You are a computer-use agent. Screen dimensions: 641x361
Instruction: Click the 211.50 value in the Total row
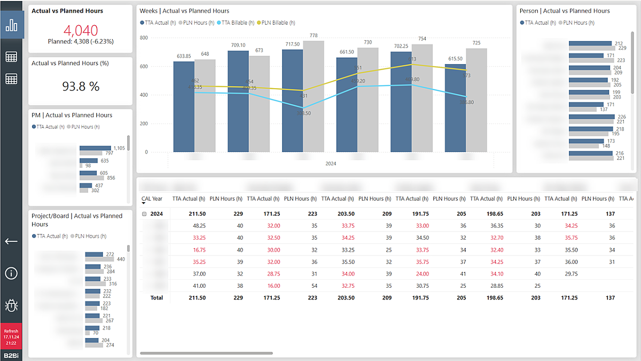pos(197,297)
